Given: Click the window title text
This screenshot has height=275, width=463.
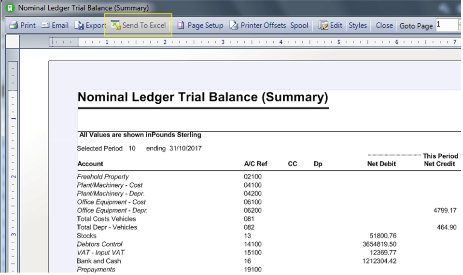Looking at the screenshot, I should click(x=83, y=8).
